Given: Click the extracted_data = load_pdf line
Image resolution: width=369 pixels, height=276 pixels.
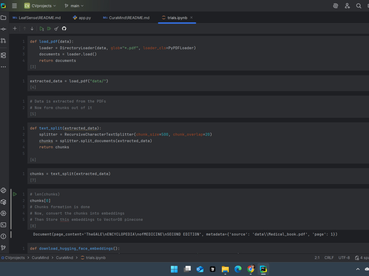Looking at the screenshot, I should click(x=69, y=81).
